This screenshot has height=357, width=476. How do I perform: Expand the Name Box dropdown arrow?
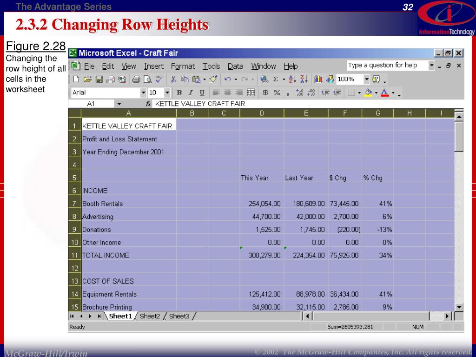coord(119,104)
